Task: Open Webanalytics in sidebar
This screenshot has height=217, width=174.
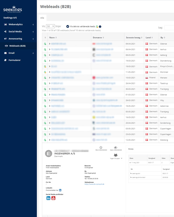Action: point(16,24)
